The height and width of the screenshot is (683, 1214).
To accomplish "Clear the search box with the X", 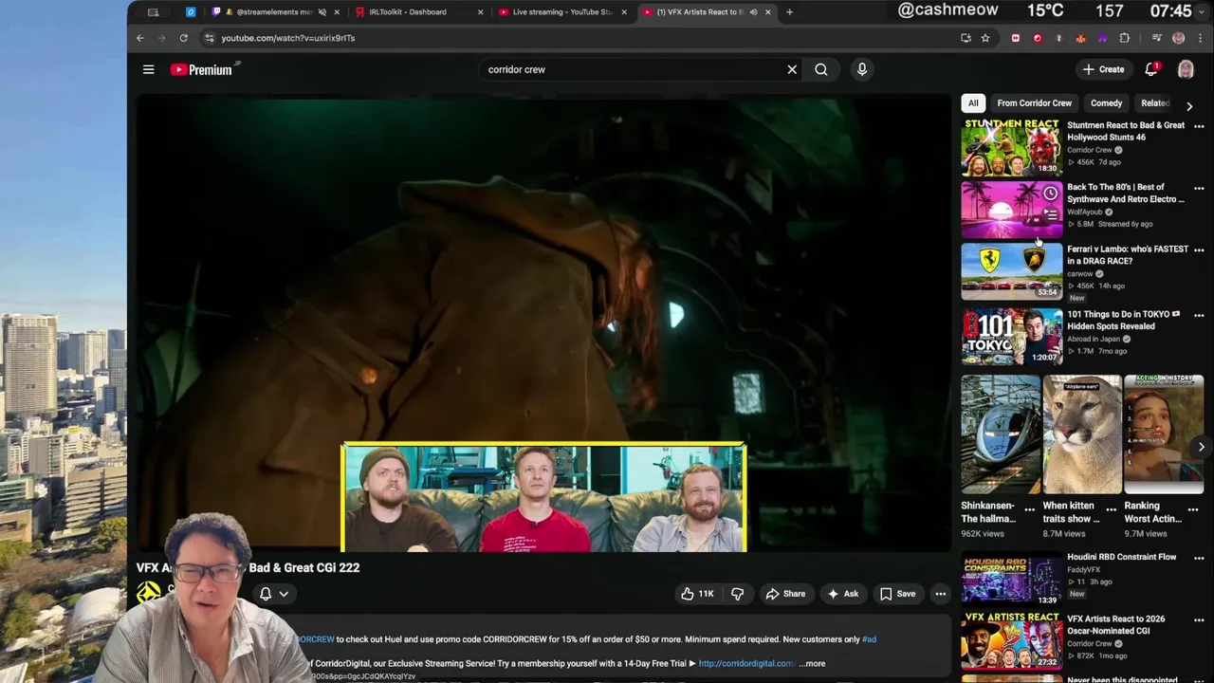I will [x=792, y=69].
